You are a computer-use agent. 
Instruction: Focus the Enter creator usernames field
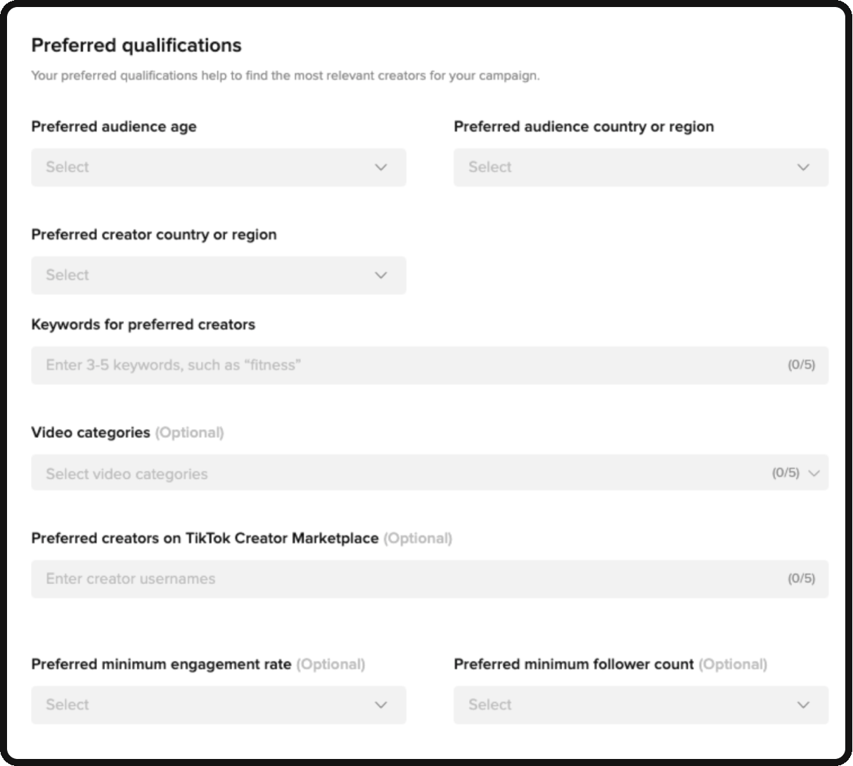(x=430, y=579)
